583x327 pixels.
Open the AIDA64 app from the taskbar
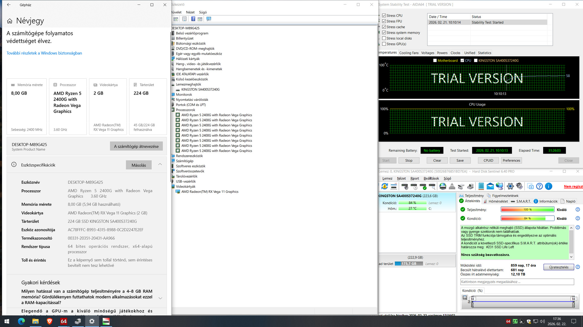pyautogui.click(x=63, y=321)
